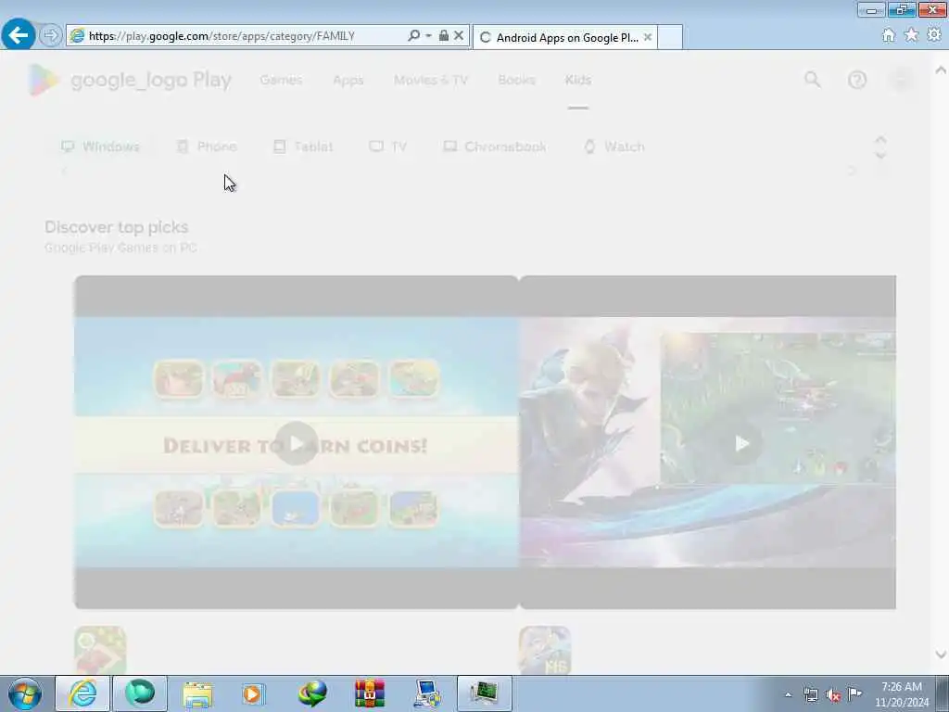Open the computer settings taskbar icon
Viewport: 949px width, 712px height.
coord(427,693)
